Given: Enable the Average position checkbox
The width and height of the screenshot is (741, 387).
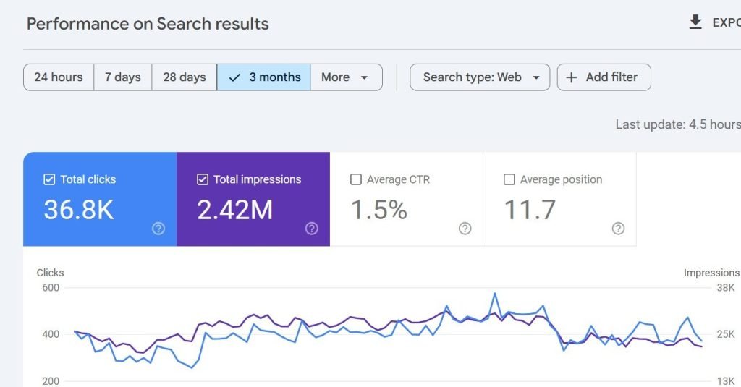Looking at the screenshot, I should point(509,179).
